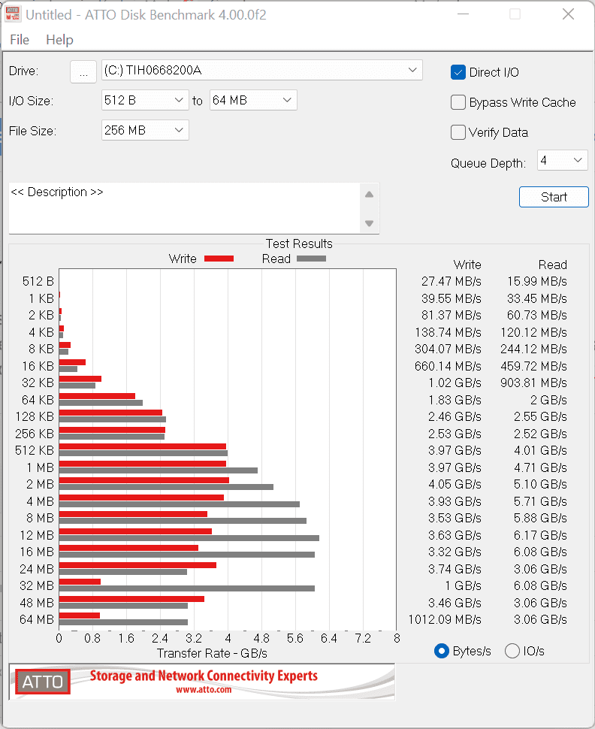Click the 27.47 MB/s write value
Screen dimensions: 595x729
pyautogui.click(x=451, y=281)
